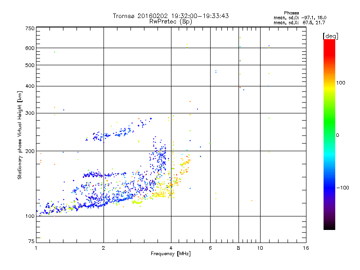Click the 'Phases' heading text
The height and width of the screenshot is (270, 360).
tap(291, 13)
